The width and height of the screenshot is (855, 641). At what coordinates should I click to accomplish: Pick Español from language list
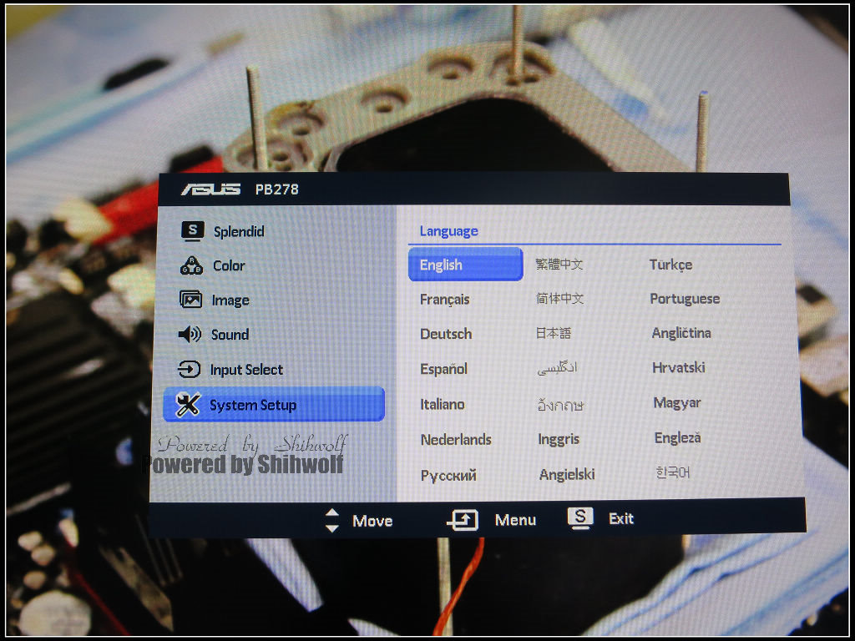[x=444, y=369]
